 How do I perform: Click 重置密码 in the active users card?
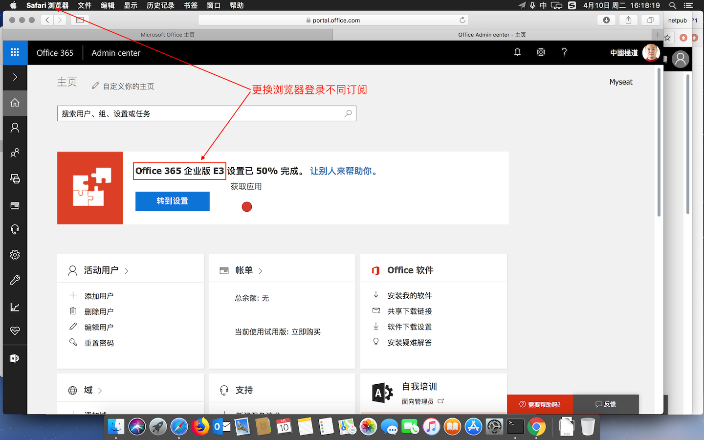point(99,343)
